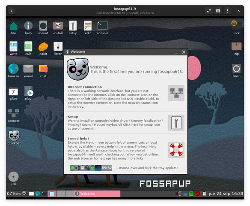This screenshot has height=206, width=250.
Task: Open the Menu button in taskbar
Action: point(14,194)
